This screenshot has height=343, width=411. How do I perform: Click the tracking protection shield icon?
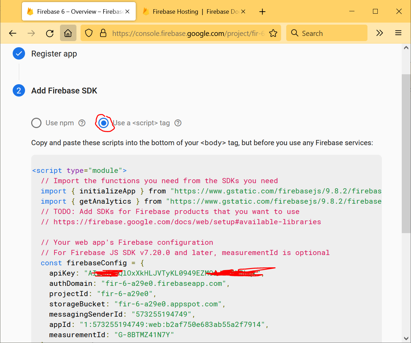click(89, 33)
